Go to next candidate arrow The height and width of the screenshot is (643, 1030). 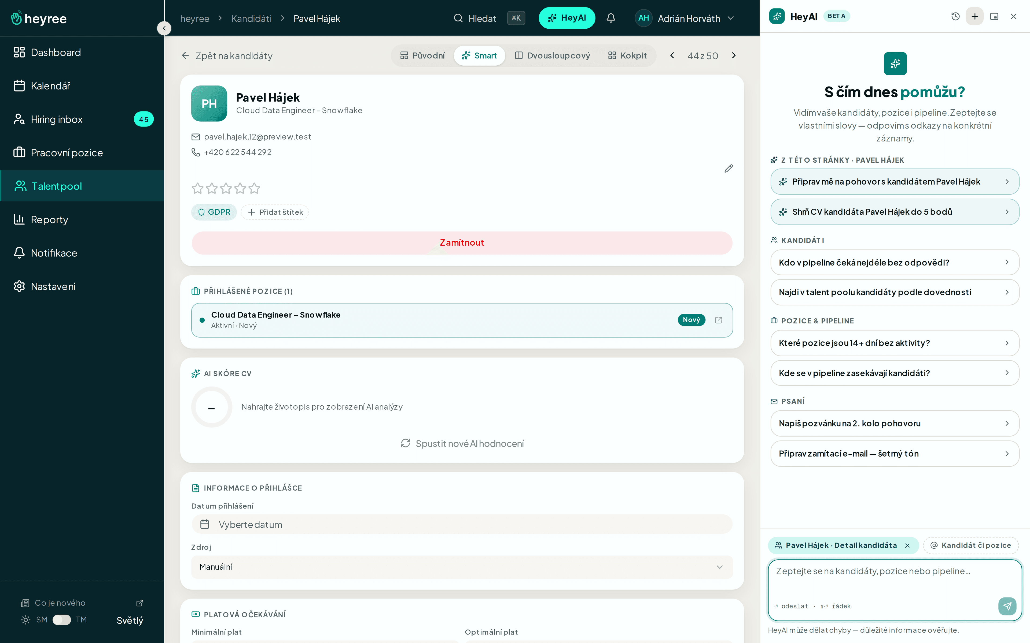[x=734, y=56]
